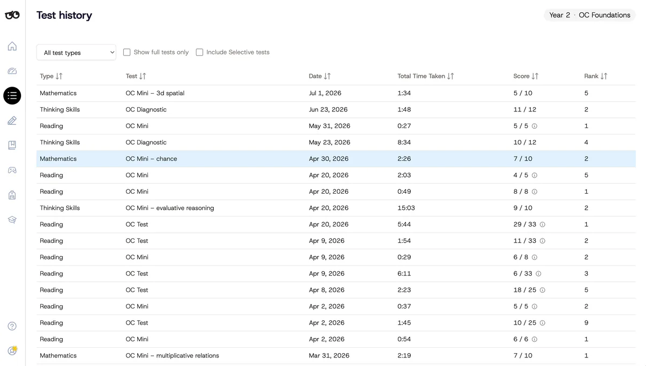Click info icon next to 6 / 33 score
The width and height of the screenshot is (646, 366).
(x=538, y=274)
